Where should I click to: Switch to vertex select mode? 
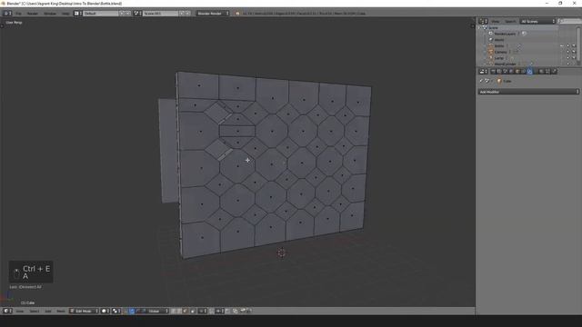click(x=174, y=311)
